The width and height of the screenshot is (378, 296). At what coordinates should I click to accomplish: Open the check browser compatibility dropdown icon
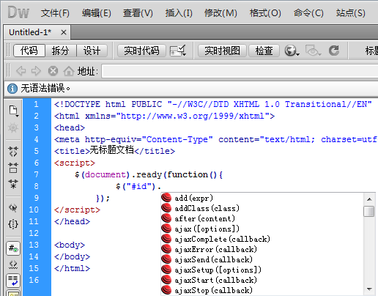[178, 51]
